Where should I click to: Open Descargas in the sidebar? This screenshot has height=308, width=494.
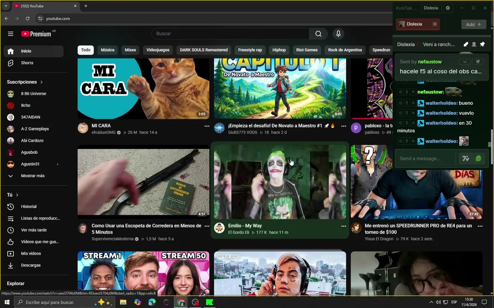coord(33,265)
